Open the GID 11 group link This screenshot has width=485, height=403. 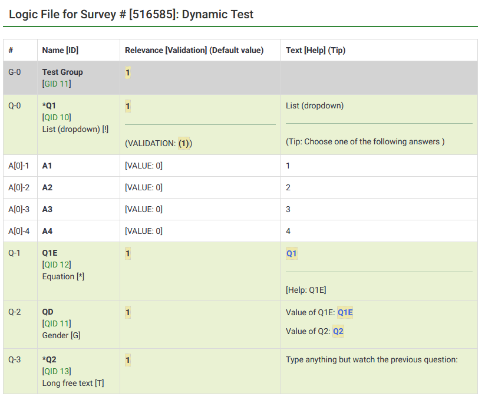(57, 84)
